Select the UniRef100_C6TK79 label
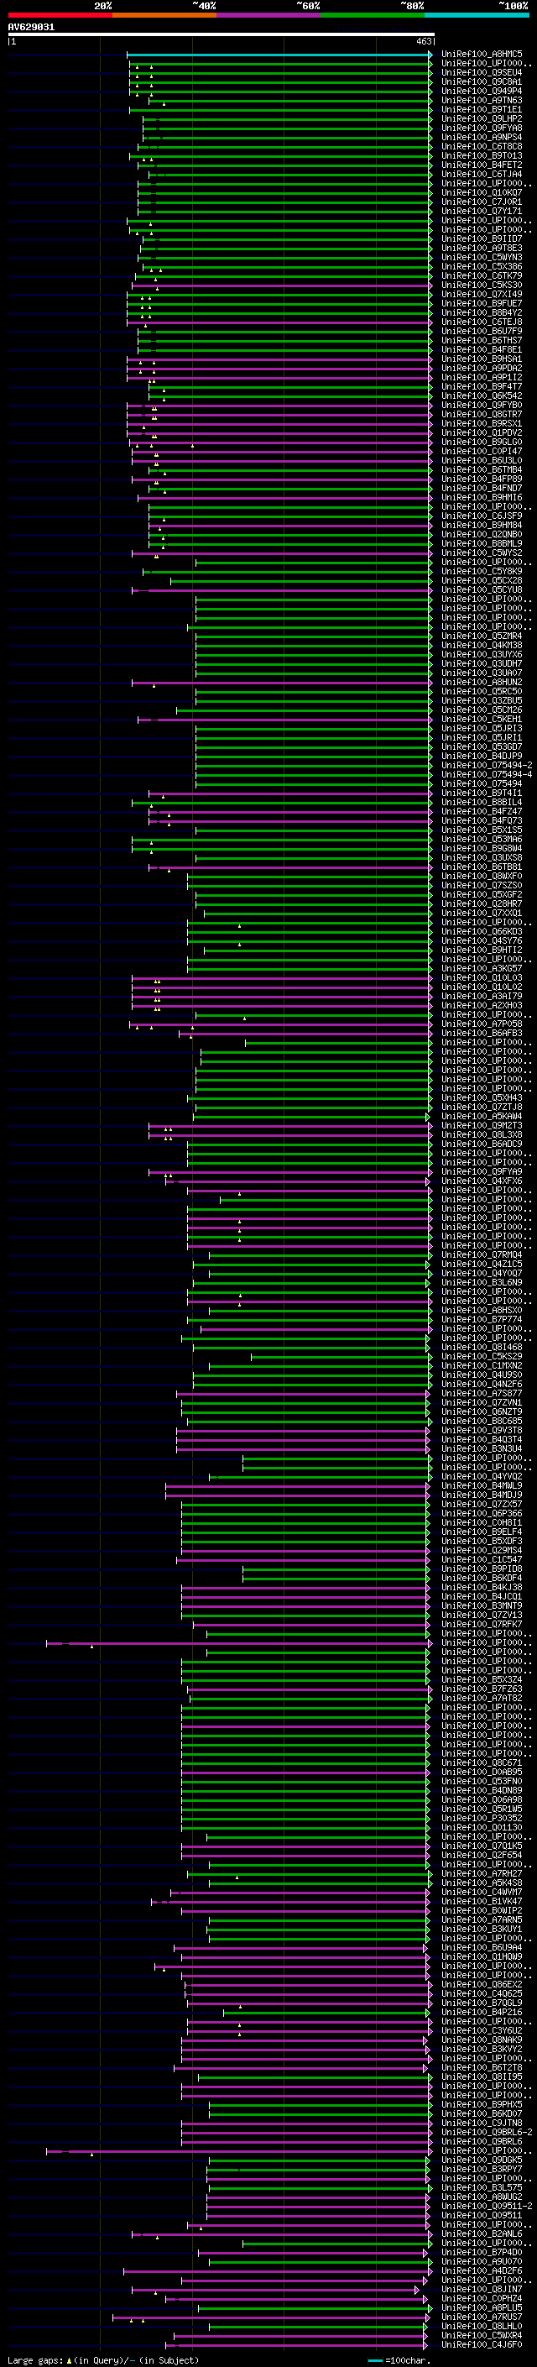 click(x=482, y=275)
